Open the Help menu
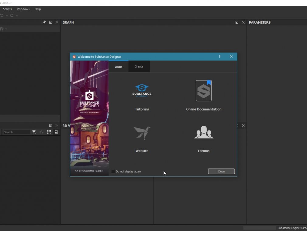Image resolution: width=307 pixels, height=231 pixels. (x=38, y=9)
